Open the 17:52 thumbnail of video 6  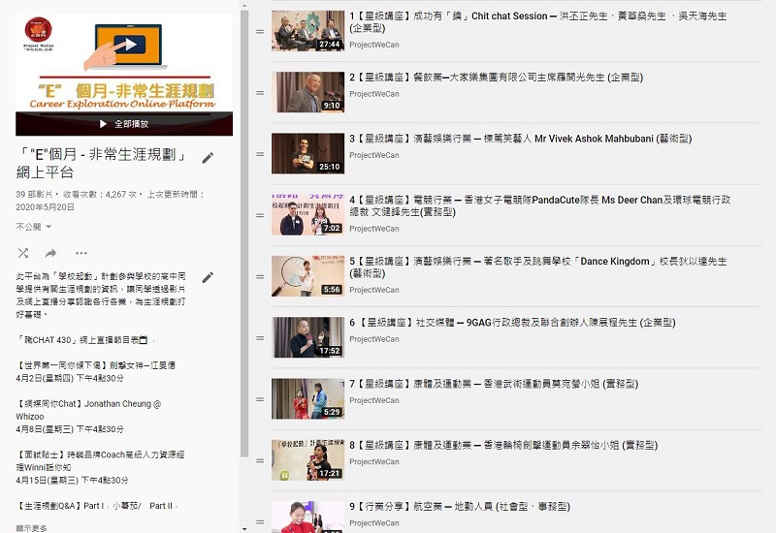(307, 337)
